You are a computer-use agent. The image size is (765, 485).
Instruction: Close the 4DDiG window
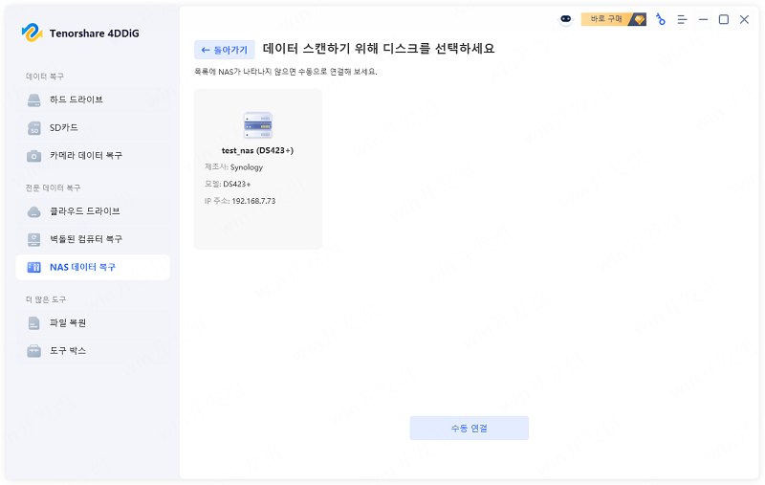(744, 19)
